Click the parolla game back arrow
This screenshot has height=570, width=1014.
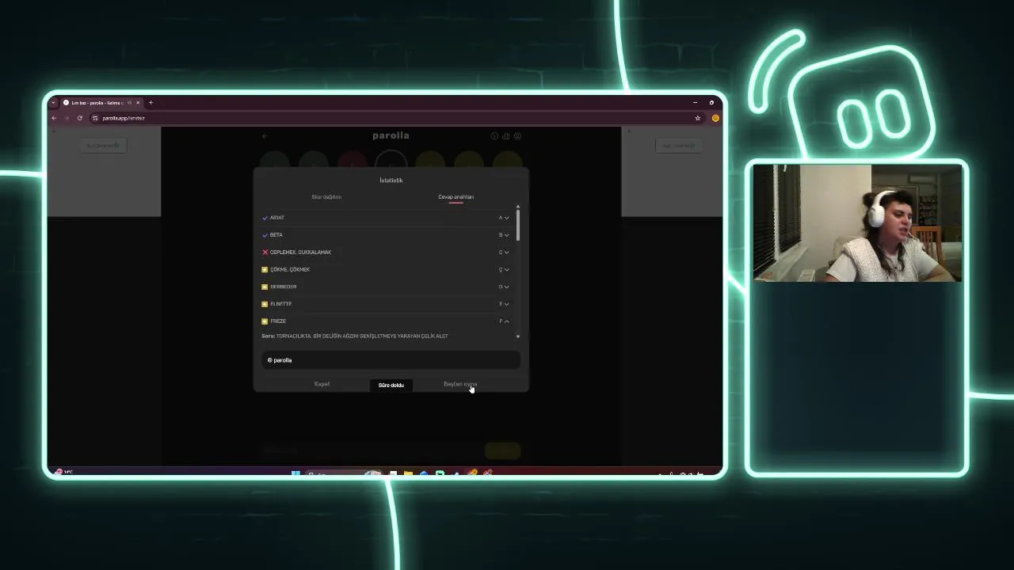(265, 136)
